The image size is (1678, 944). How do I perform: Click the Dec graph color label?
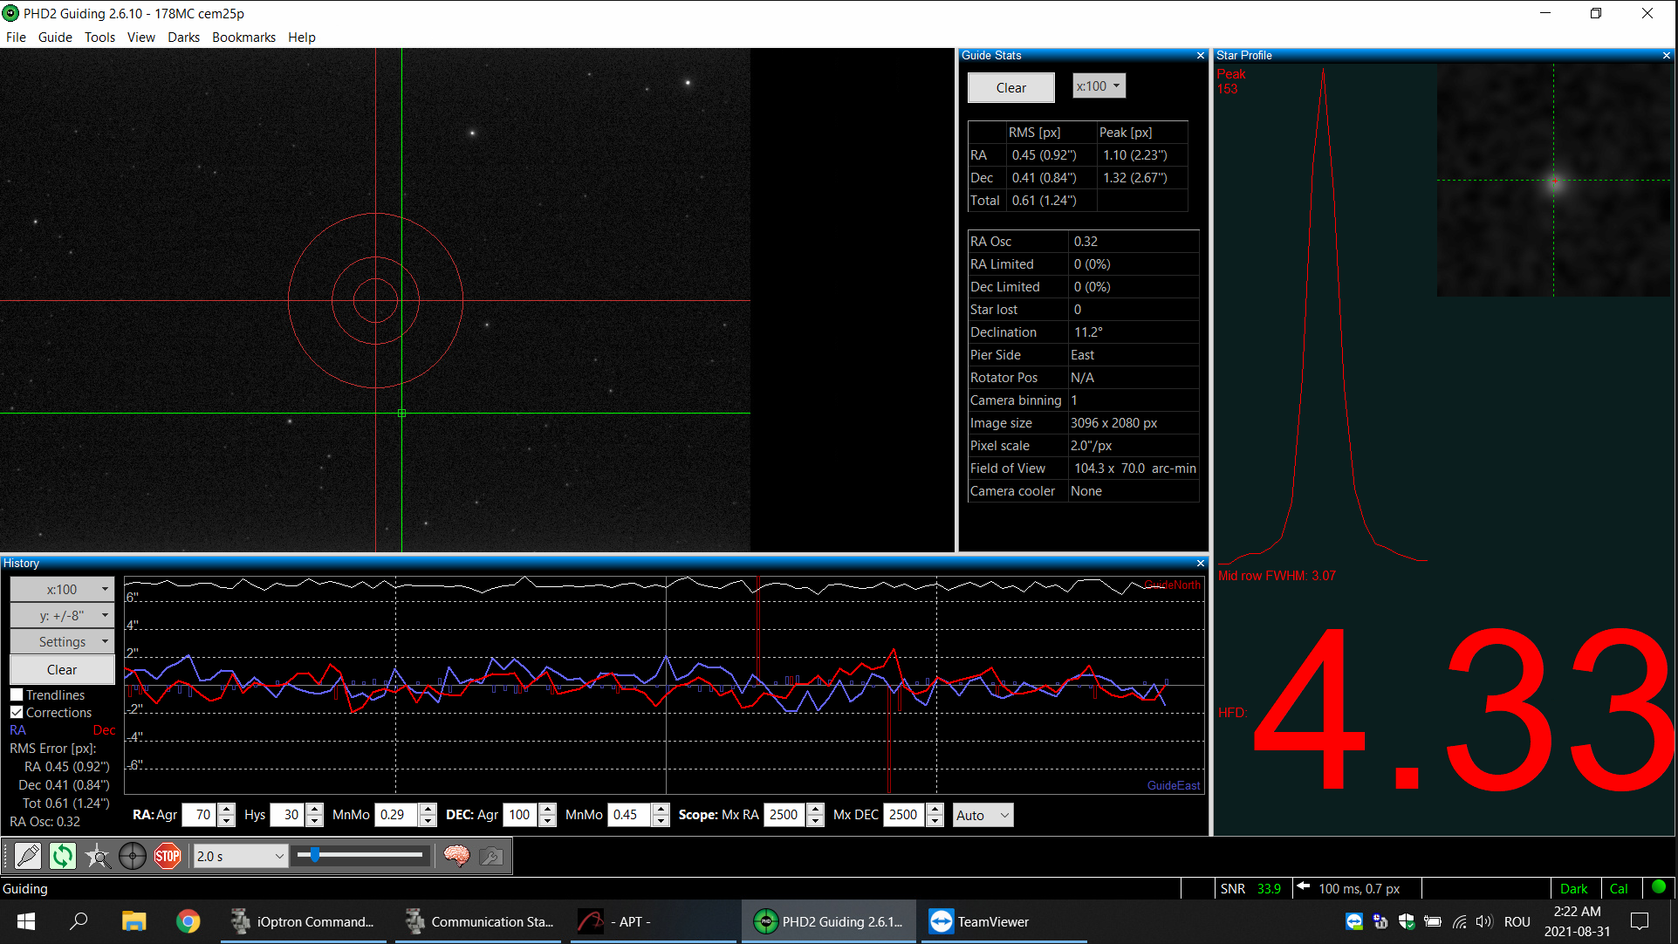(x=104, y=730)
